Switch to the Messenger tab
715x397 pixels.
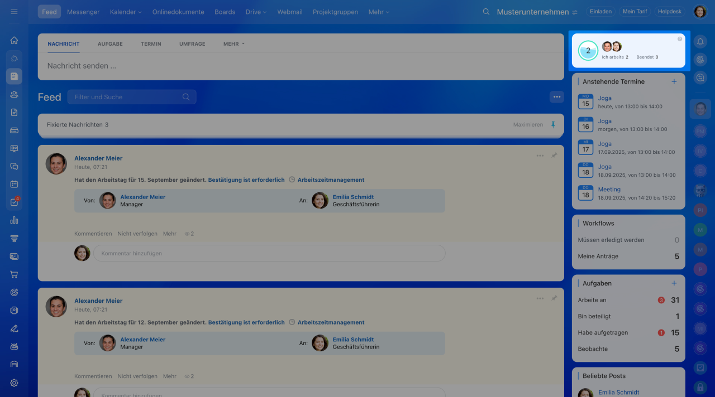[83, 12]
